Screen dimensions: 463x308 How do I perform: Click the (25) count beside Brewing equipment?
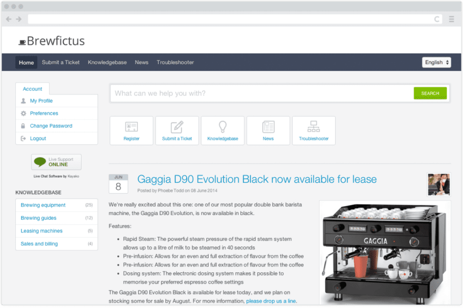coord(89,205)
